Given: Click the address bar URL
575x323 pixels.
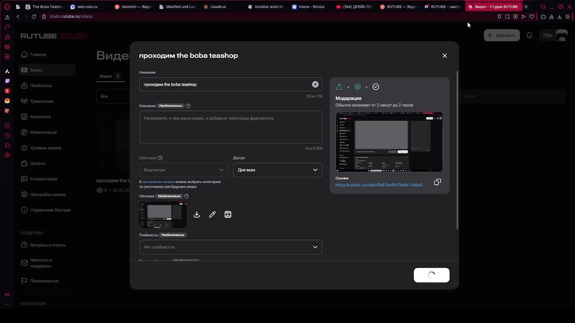Looking at the screenshot, I should click(71, 17).
